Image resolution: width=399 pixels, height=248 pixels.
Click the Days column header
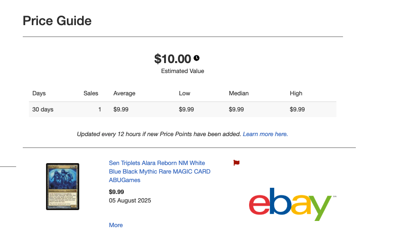coord(39,93)
